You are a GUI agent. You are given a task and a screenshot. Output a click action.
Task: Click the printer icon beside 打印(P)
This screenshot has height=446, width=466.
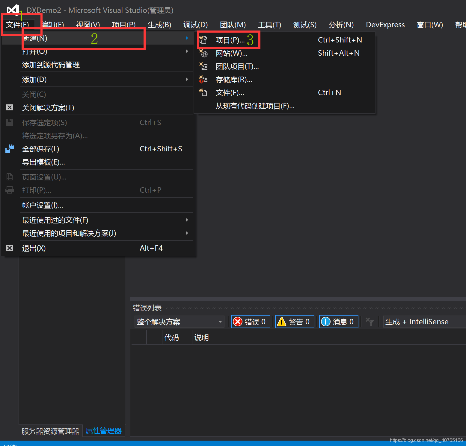tap(10, 190)
